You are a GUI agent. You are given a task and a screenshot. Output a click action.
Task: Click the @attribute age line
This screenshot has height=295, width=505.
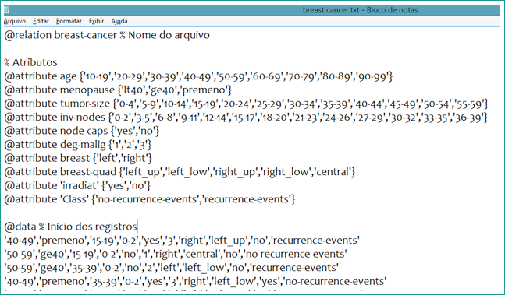[198, 76]
